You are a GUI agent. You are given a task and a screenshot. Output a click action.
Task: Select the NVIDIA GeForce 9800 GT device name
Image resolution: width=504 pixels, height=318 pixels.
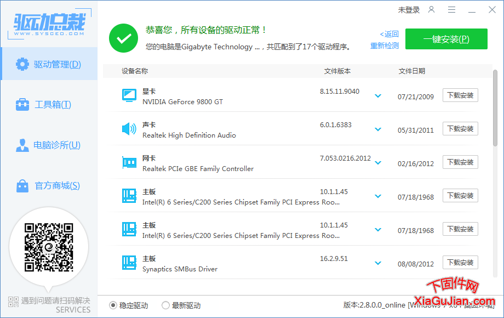(182, 102)
